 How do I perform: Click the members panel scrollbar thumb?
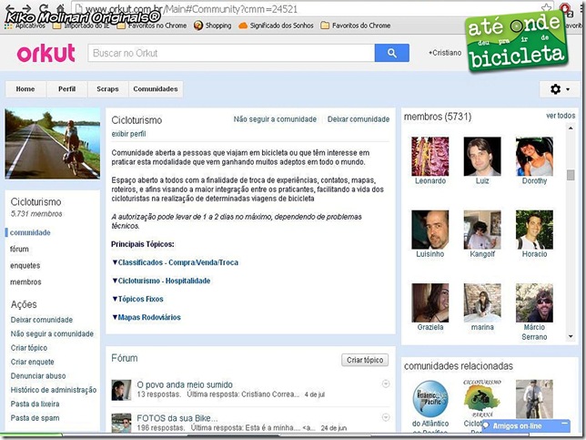[571, 175]
